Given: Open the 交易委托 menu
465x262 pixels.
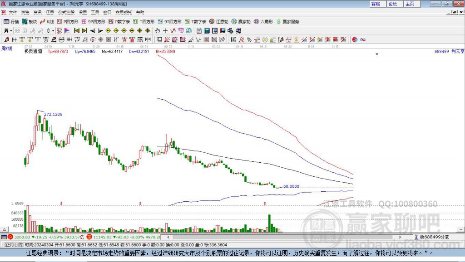Looking at the screenshot, I should 124,12.
